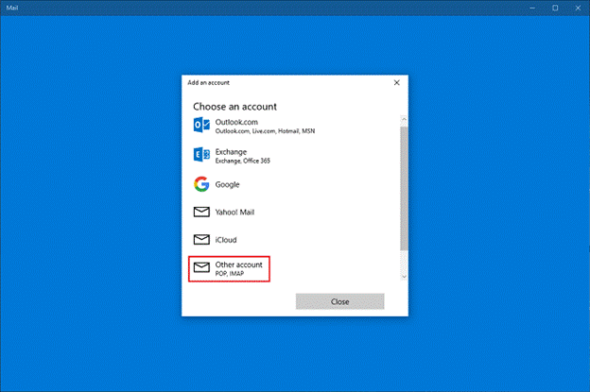The height and width of the screenshot is (392, 590).
Task: Click the Outlook.com envelope logo icon
Action: tap(201, 127)
